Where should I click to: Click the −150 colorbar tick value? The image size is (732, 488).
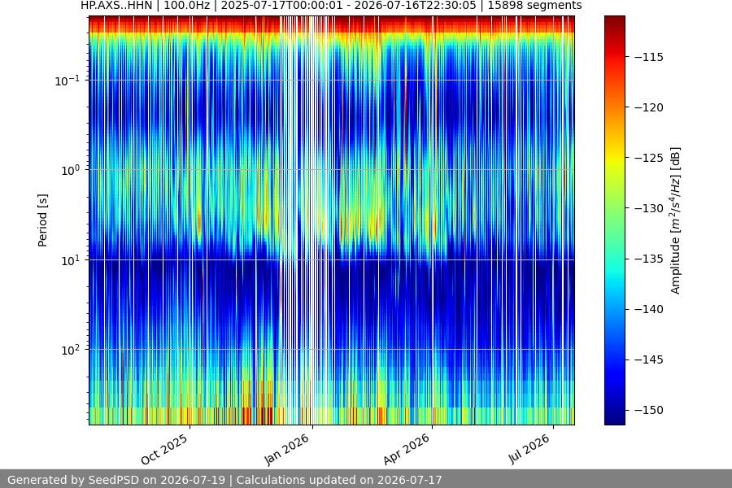click(649, 410)
